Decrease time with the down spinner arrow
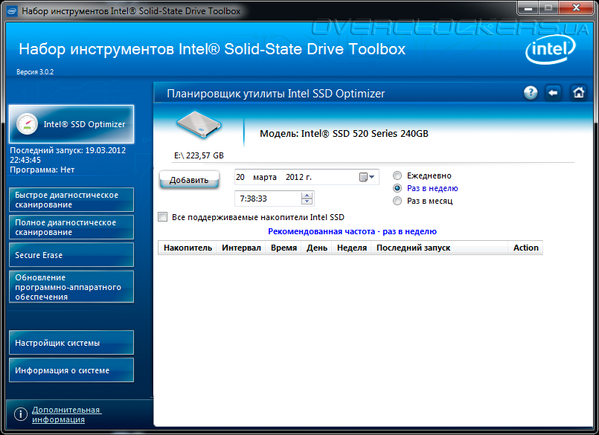Image resolution: width=599 pixels, height=435 pixels. click(307, 202)
